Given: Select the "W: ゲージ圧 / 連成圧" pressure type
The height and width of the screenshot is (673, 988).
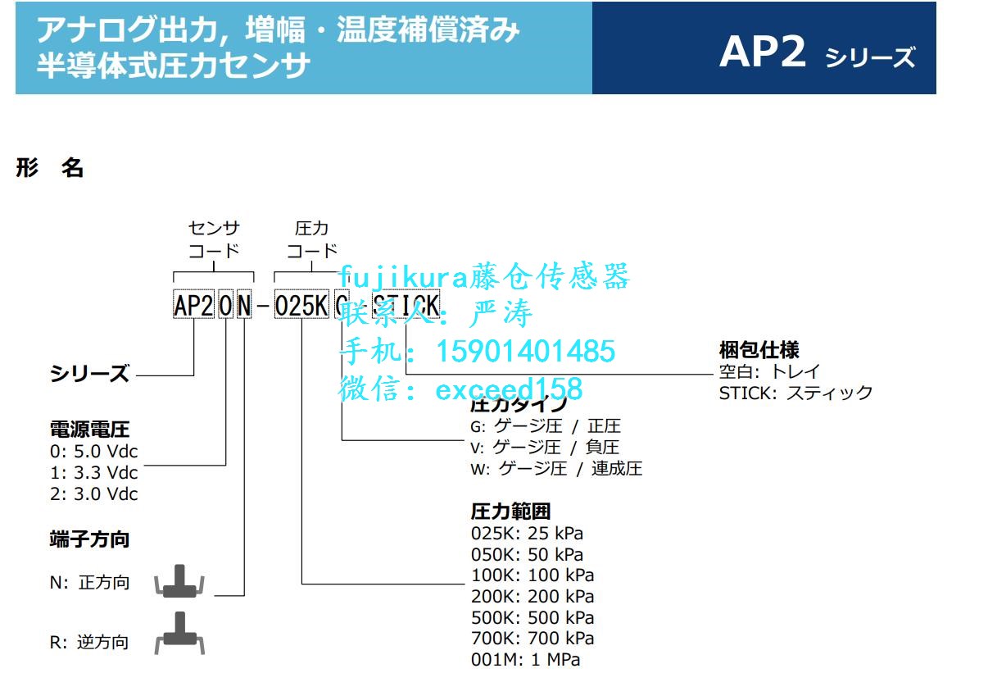Looking at the screenshot, I should click(556, 469).
